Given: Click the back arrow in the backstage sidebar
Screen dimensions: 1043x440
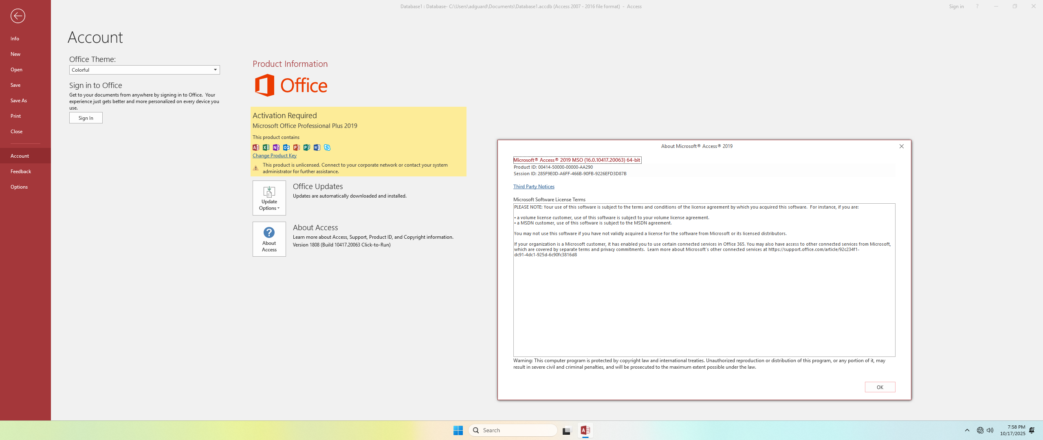Looking at the screenshot, I should (18, 16).
